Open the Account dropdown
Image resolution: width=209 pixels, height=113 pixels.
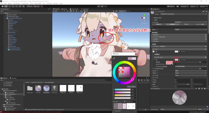184,6
